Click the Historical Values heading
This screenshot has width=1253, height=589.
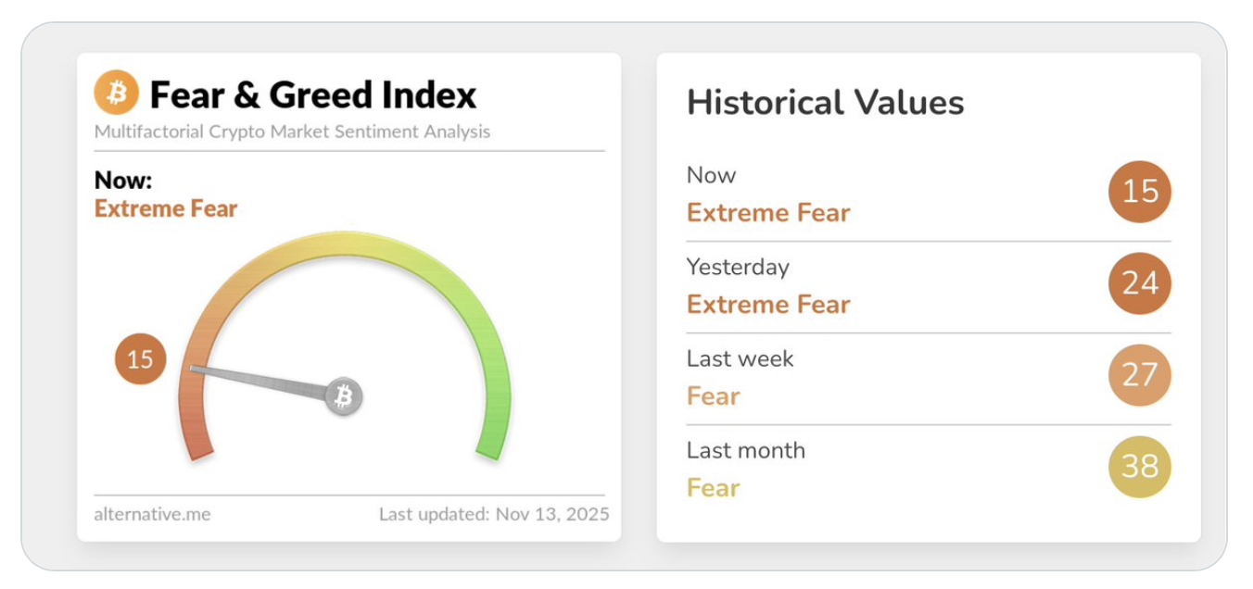[x=825, y=102]
